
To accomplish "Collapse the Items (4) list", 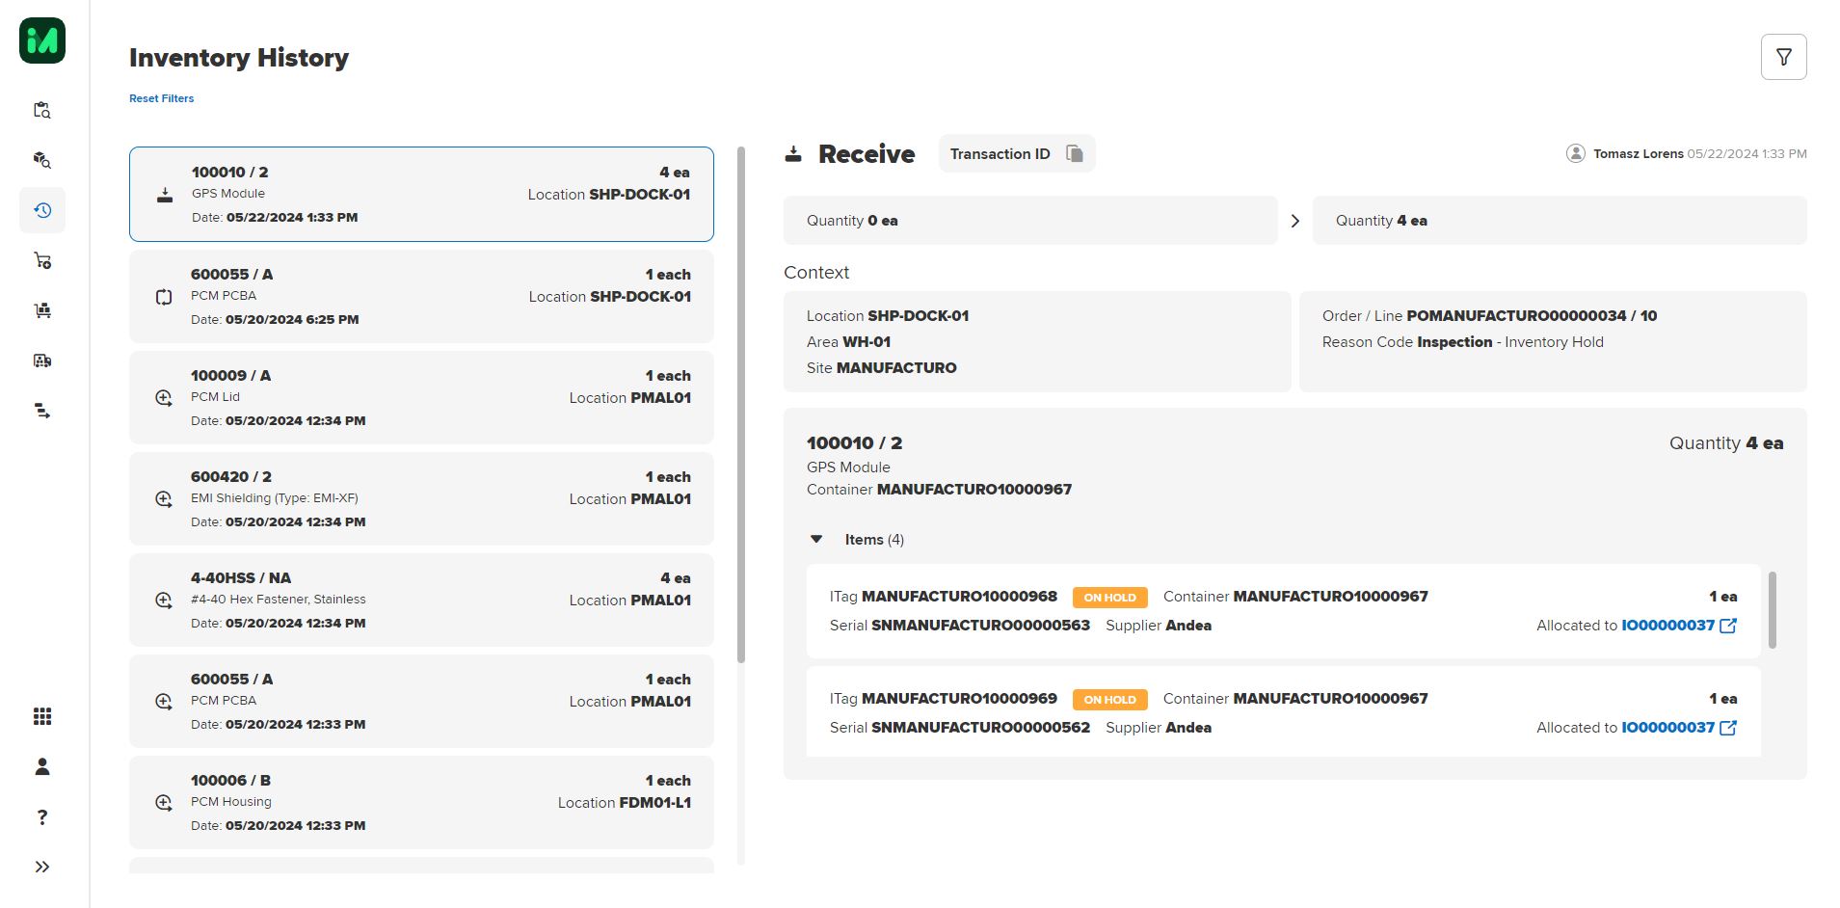I will (817, 540).
